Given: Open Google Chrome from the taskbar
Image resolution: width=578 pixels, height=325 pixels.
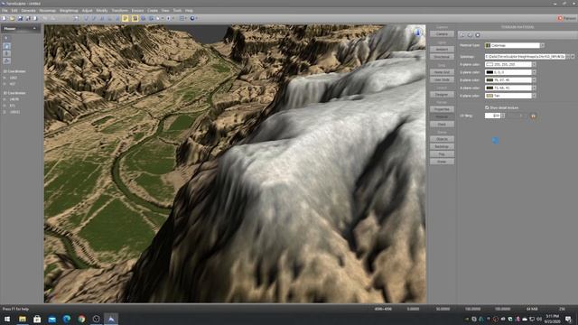Looking at the screenshot, I should 81,319.
